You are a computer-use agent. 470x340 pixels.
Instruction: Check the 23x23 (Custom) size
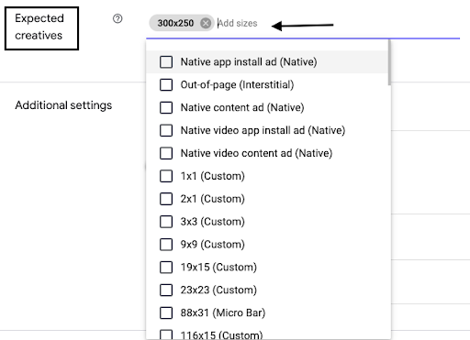166,290
